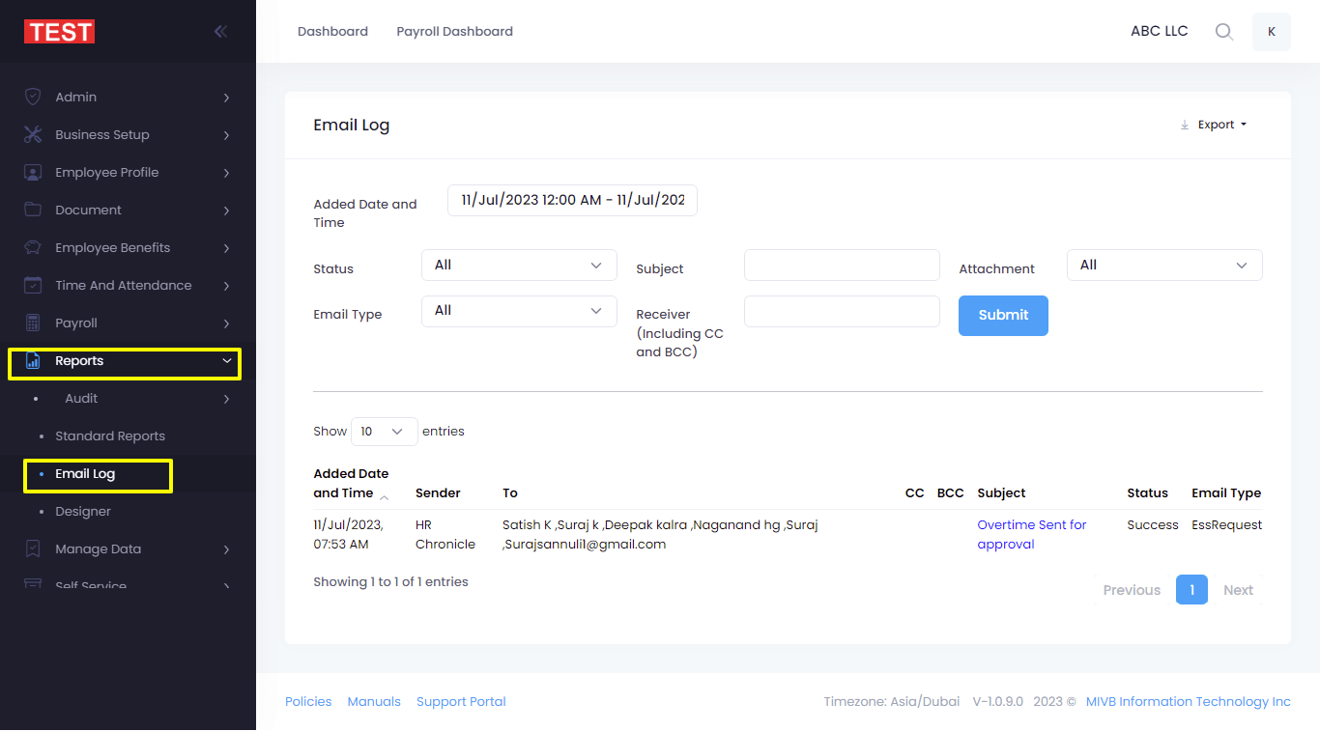The width and height of the screenshot is (1320, 731).
Task: Click the Subject input field
Action: 842,266
